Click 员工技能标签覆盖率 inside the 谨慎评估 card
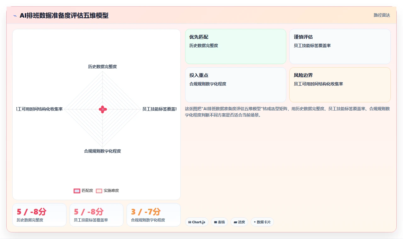Viewport: 403px width, 239px height. [312, 46]
